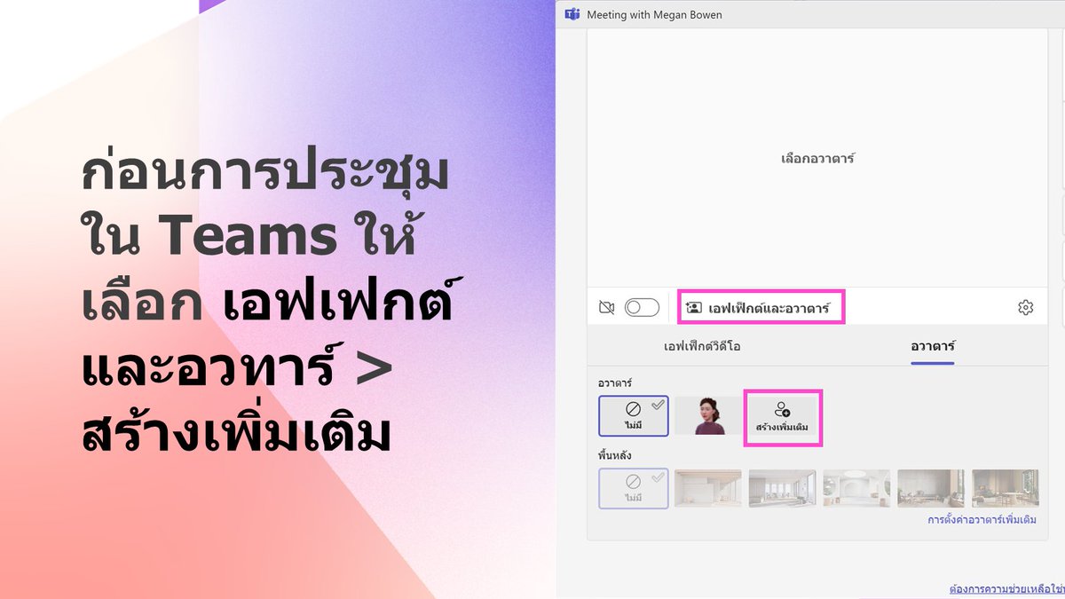Toggle the camera on/off switch
The height and width of the screenshot is (599, 1065).
(x=642, y=308)
